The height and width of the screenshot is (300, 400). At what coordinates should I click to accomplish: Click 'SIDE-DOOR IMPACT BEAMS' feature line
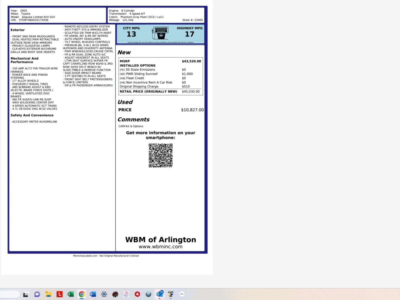(x=83, y=73)
